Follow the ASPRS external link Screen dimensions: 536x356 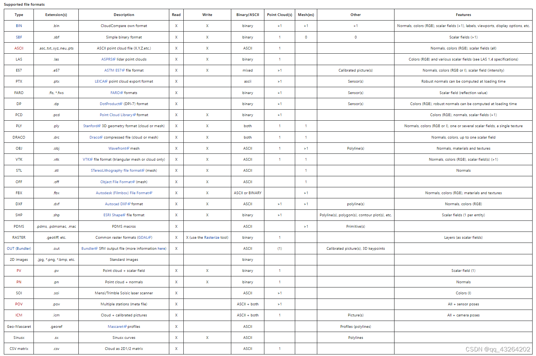point(108,59)
